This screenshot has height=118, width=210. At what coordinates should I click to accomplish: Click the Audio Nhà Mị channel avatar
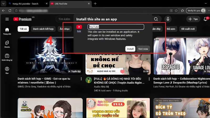coord(89,80)
